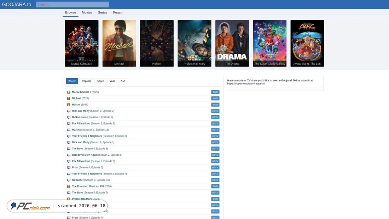Click TV icon beside Your Friends & Neighbors Episode 8
The height and width of the screenshot is (219, 389).
[x=69, y=136]
